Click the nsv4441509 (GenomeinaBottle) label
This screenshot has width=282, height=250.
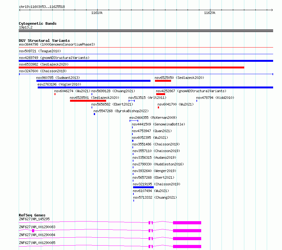click(158, 124)
